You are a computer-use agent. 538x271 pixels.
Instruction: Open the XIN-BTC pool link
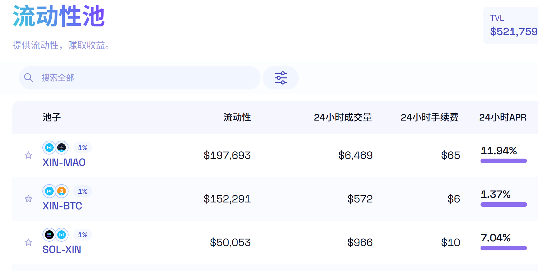point(62,206)
